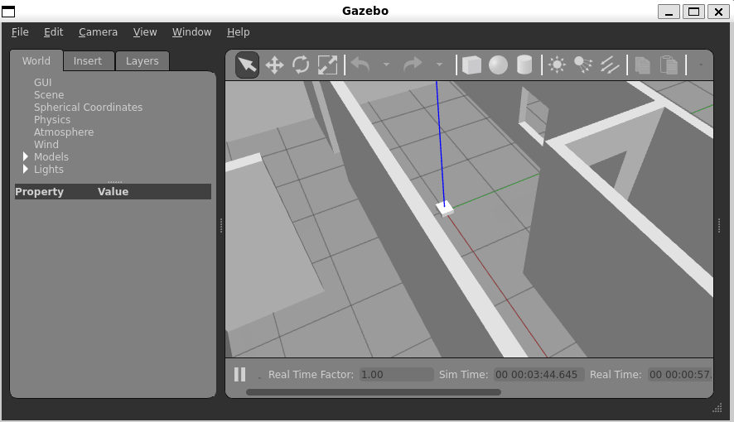Insert a sphere shape
Viewport: 734px width, 422px height.
498,65
